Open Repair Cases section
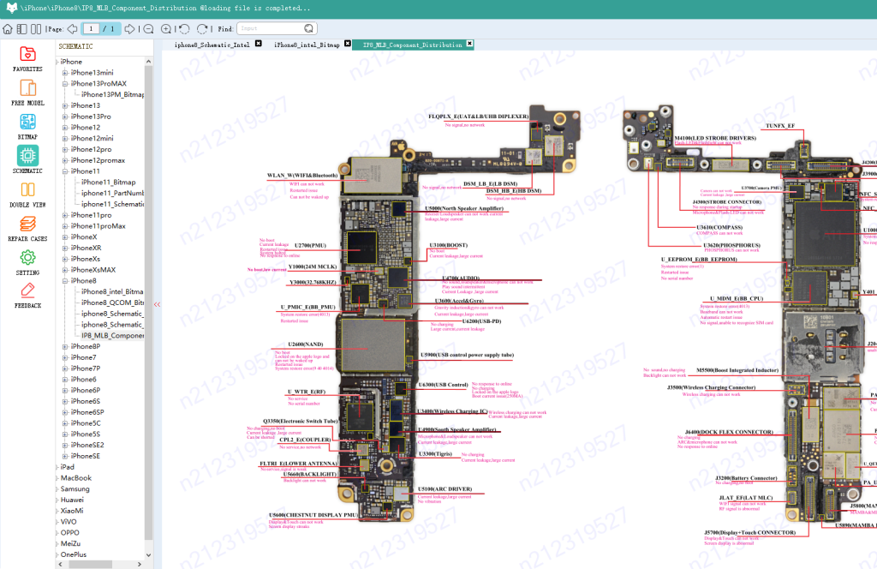This screenshot has width=877, height=569. point(27,229)
